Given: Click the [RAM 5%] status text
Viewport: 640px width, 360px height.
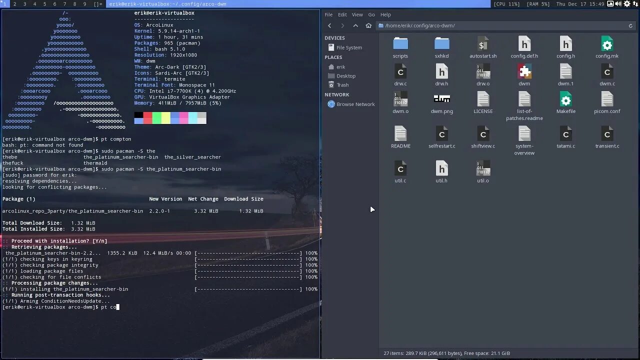Looking at the screenshot, I should (x=538, y=4).
